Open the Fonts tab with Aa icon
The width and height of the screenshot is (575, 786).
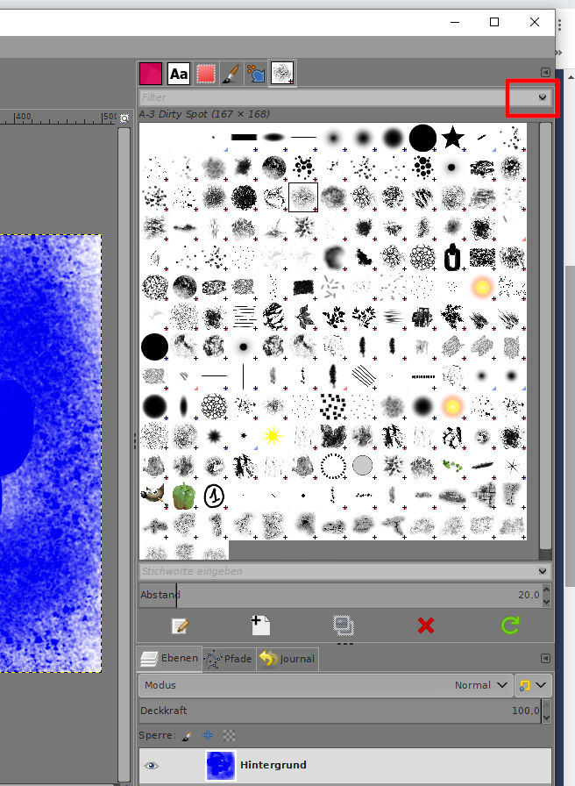(179, 74)
